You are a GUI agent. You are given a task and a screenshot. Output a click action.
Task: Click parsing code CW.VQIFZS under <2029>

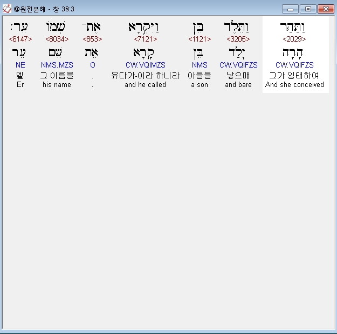[x=294, y=65]
